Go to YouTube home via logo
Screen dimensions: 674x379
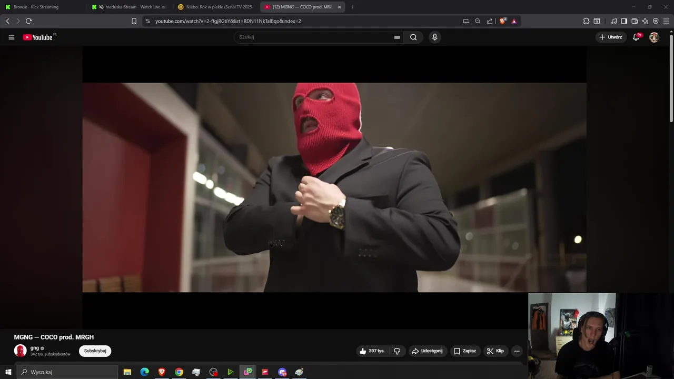coord(38,37)
